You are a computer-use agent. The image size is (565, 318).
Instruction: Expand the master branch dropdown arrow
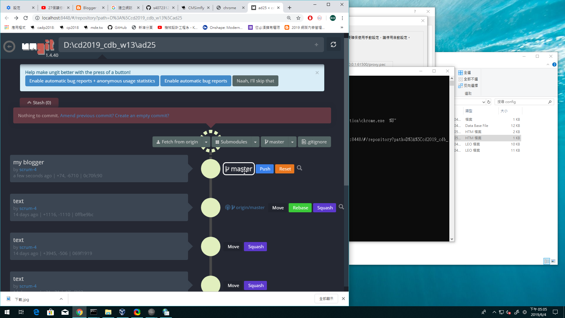tap(292, 142)
